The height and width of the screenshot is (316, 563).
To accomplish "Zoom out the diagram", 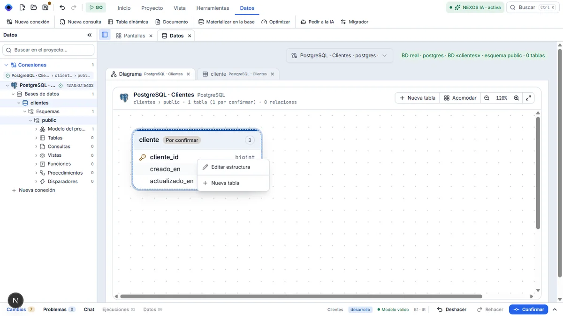I will 487,98.
